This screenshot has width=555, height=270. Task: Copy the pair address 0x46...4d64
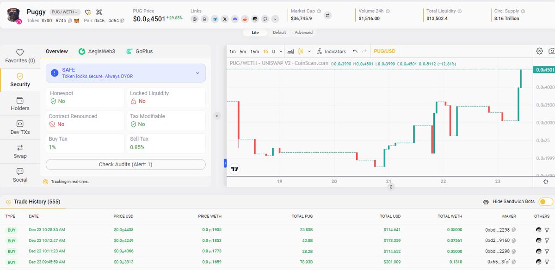123,21
